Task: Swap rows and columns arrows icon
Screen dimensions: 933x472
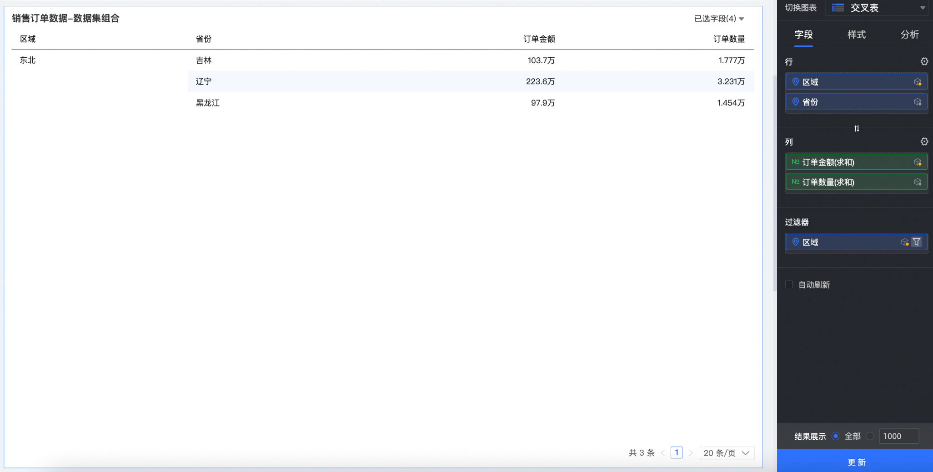Action: coord(857,129)
